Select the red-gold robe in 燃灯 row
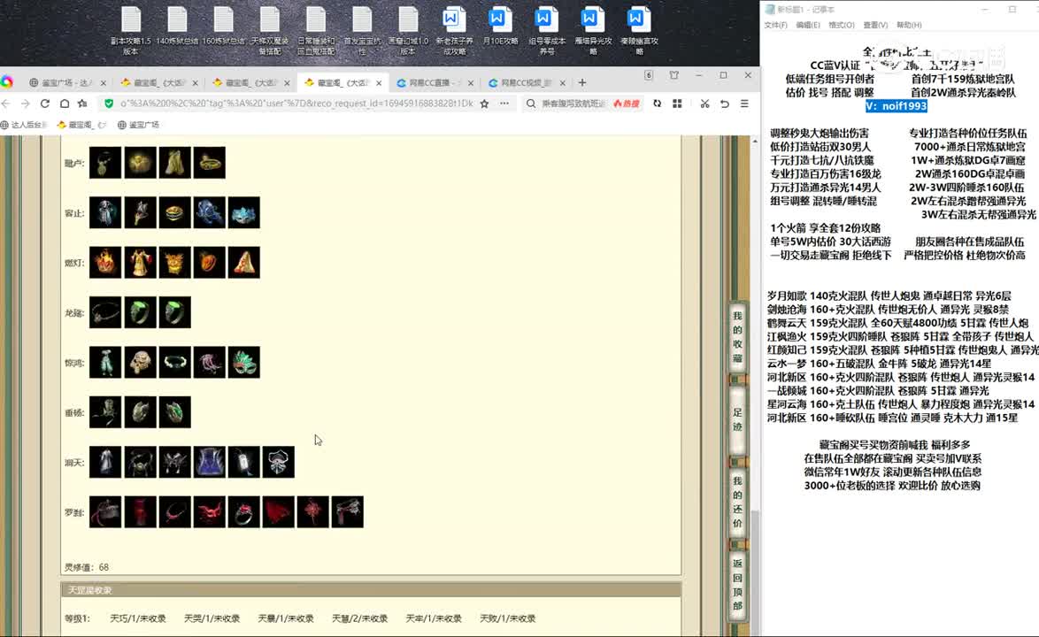1039x637 pixels. point(141,263)
